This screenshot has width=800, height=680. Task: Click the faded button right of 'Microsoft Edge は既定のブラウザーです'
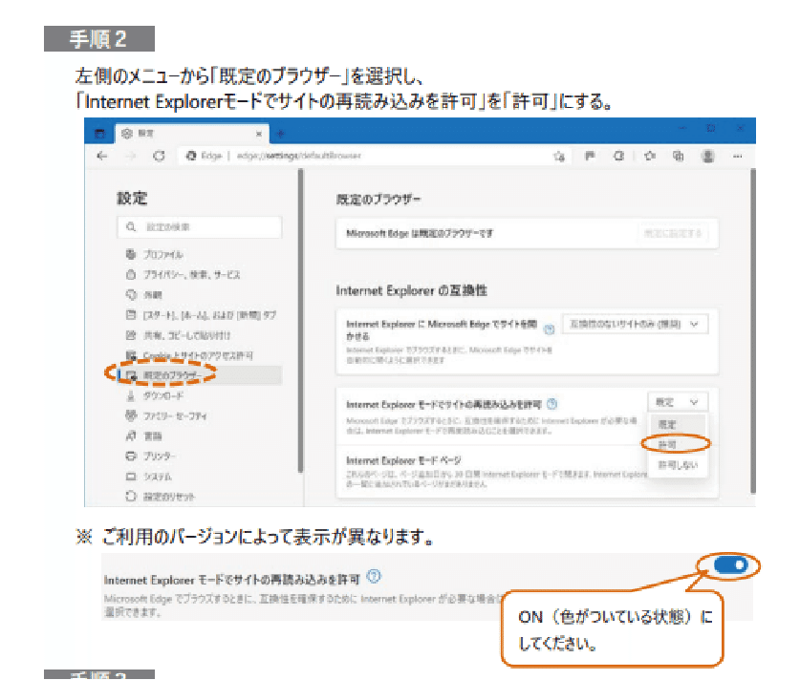673,233
